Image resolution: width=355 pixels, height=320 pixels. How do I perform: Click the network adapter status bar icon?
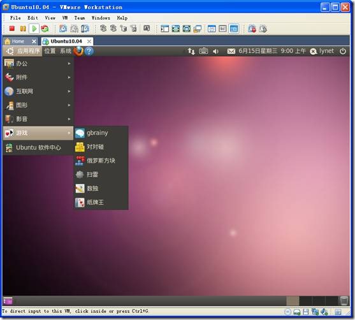315,312
